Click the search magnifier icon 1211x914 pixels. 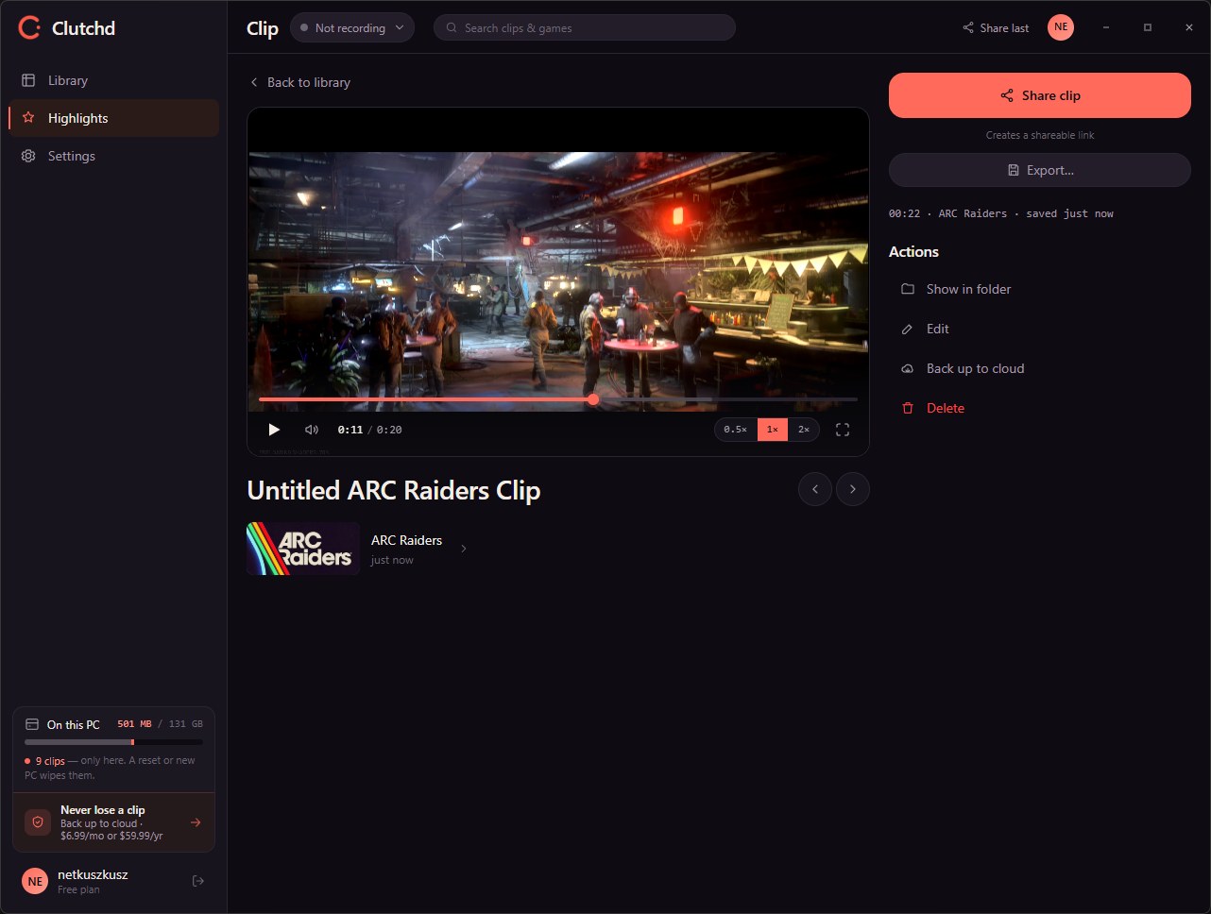(452, 27)
